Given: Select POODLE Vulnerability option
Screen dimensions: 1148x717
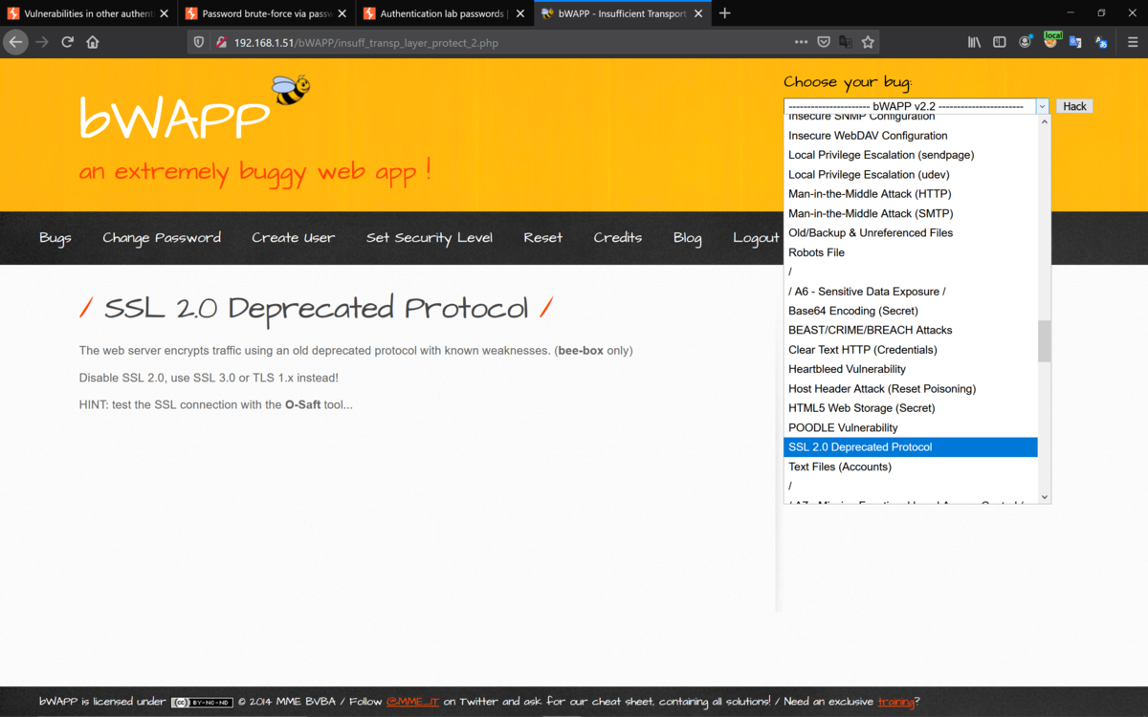Looking at the screenshot, I should click(x=910, y=427).
